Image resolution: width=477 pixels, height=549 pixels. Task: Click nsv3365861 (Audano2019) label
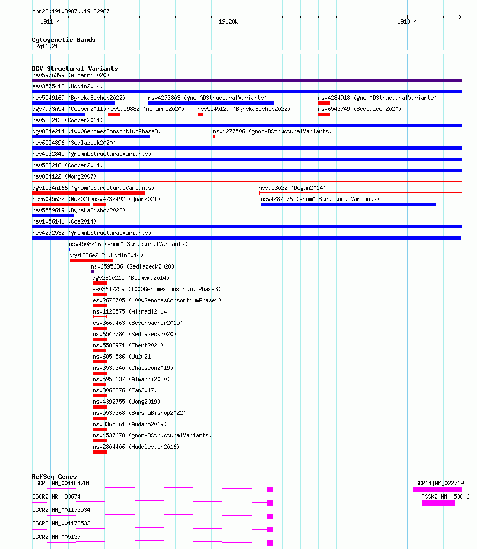pos(130,424)
